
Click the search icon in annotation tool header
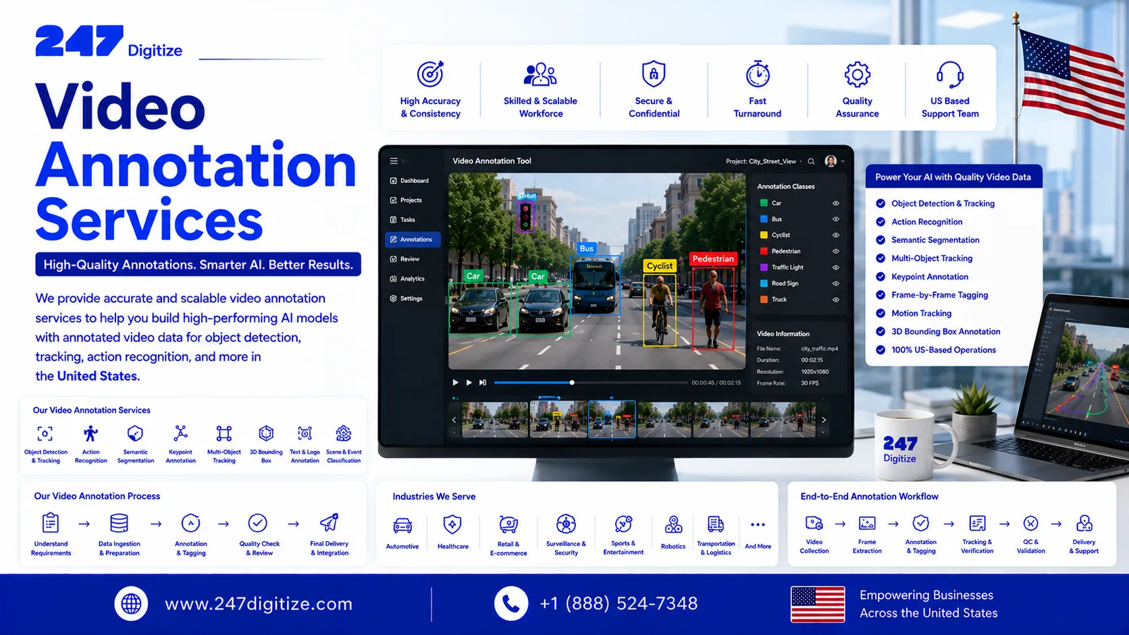(812, 161)
